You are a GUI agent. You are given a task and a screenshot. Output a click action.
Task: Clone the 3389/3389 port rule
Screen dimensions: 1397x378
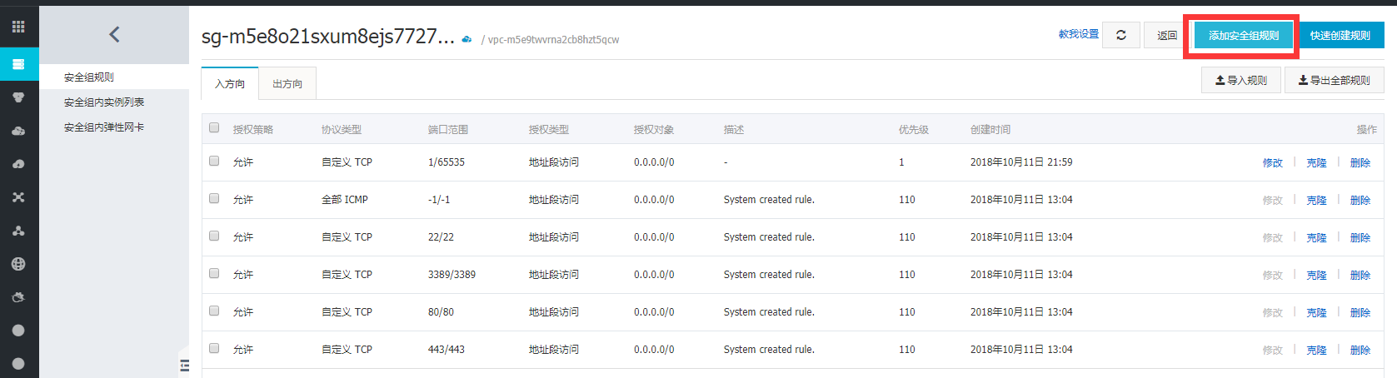point(1316,275)
